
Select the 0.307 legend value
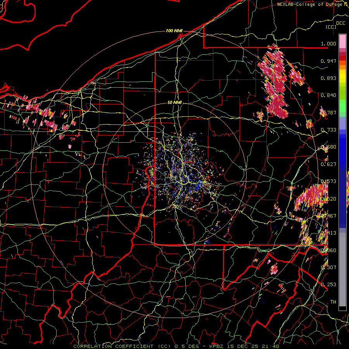(328, 268)
